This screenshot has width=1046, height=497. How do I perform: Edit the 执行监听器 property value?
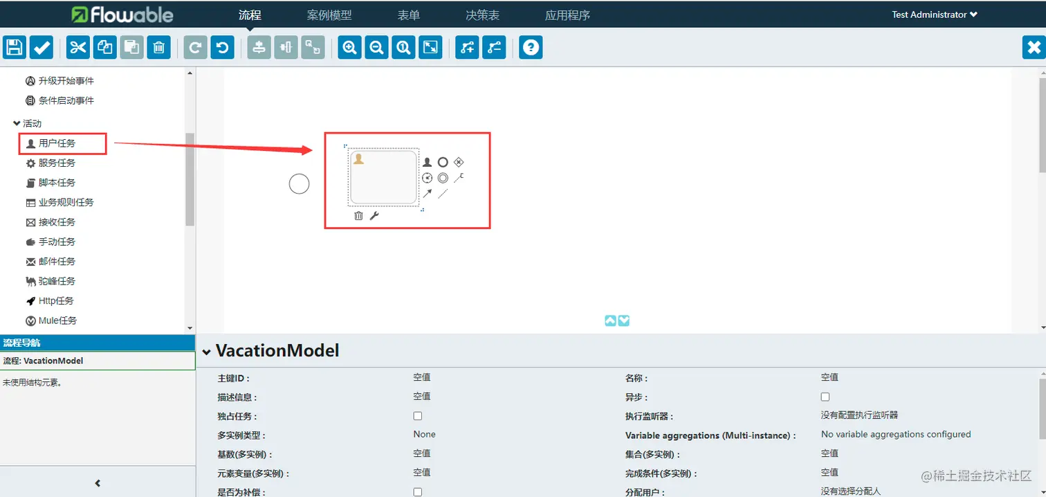click(x=859, y=415)
